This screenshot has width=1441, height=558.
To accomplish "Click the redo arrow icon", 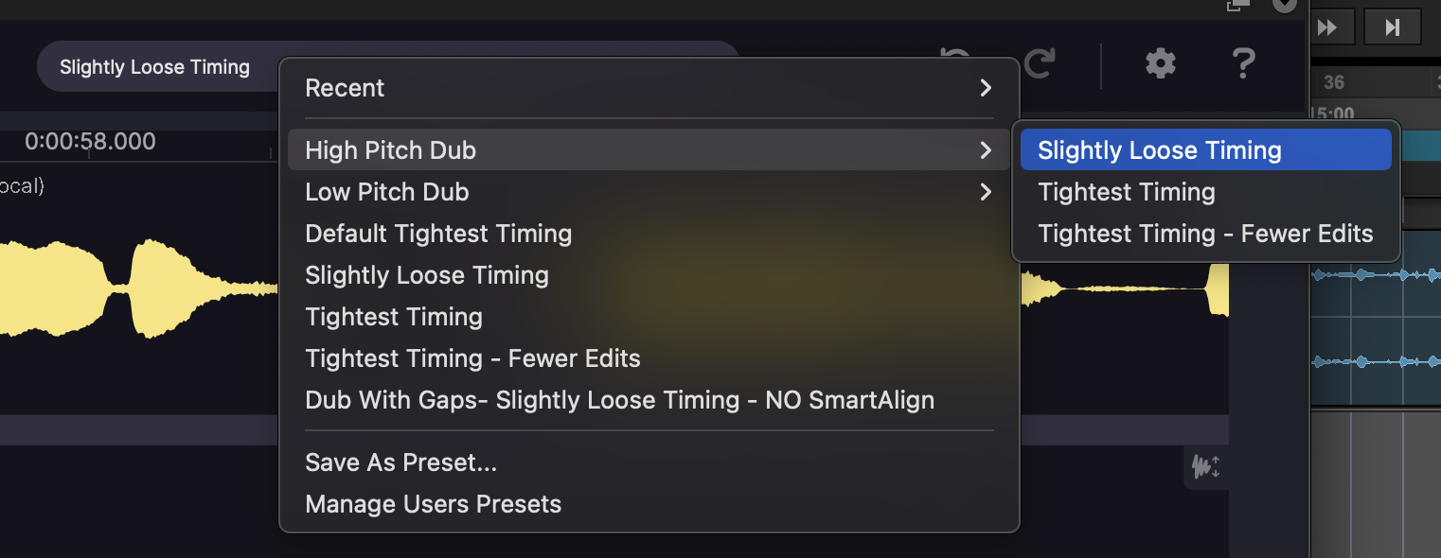I will [x=1041, y=64].
